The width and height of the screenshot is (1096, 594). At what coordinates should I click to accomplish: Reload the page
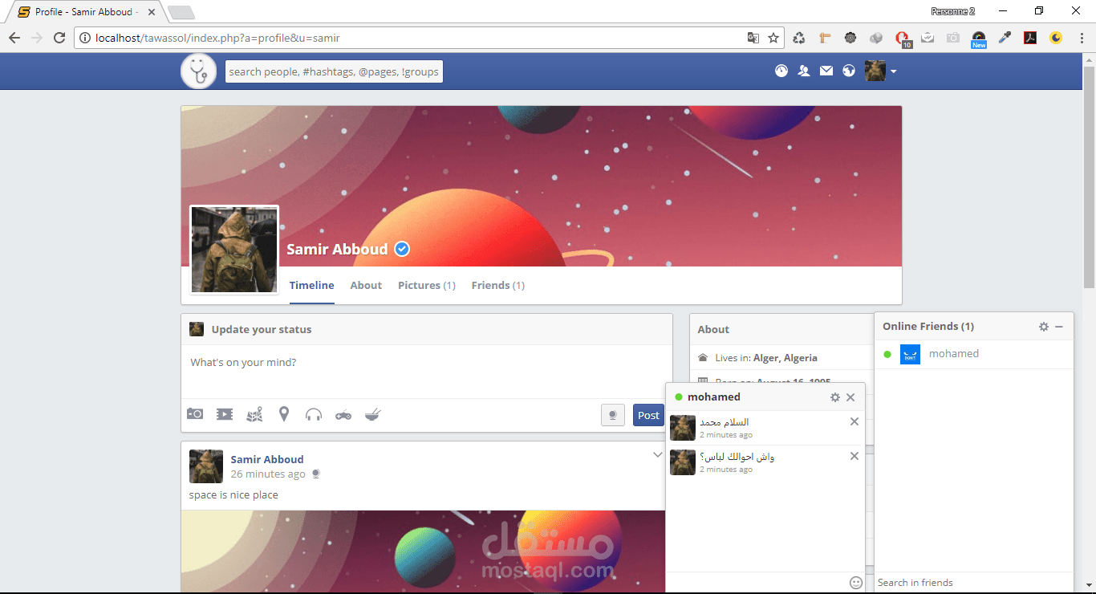point(59,38)
